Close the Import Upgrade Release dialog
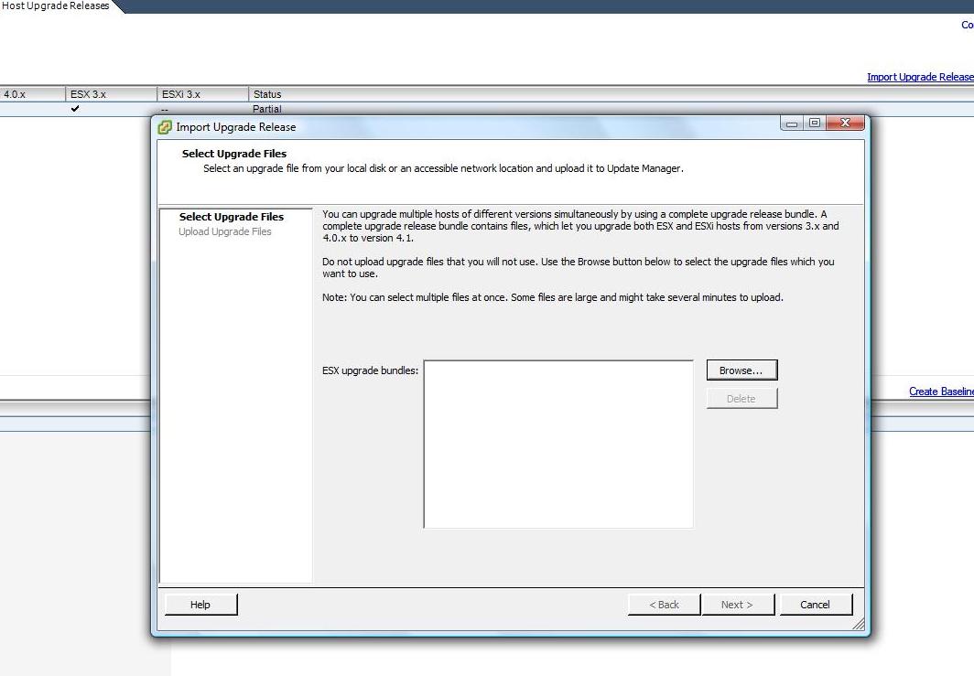 pyautogui.click(x=846, y=123)
